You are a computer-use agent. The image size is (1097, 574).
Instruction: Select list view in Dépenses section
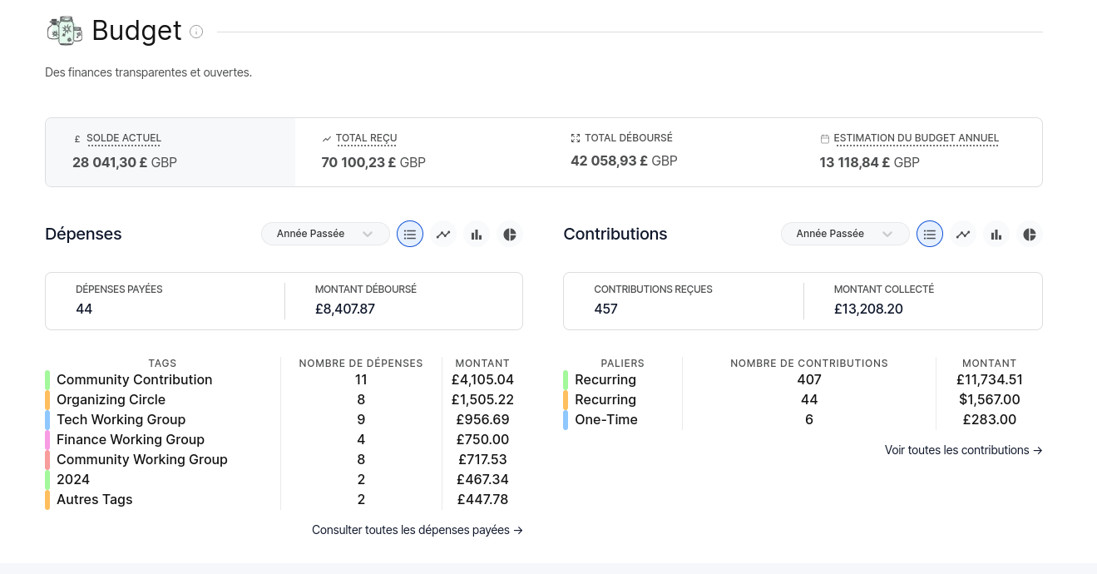coord(410,235)
